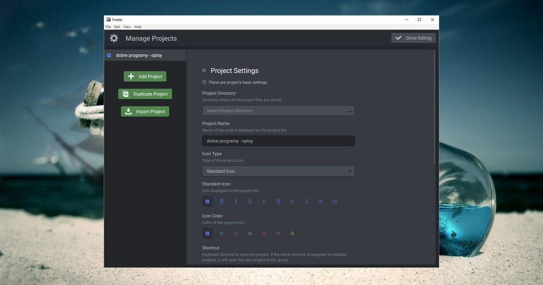Screen dimensions: 543x285
Task: Select the beta standard icon
Action: click(222, 201)
